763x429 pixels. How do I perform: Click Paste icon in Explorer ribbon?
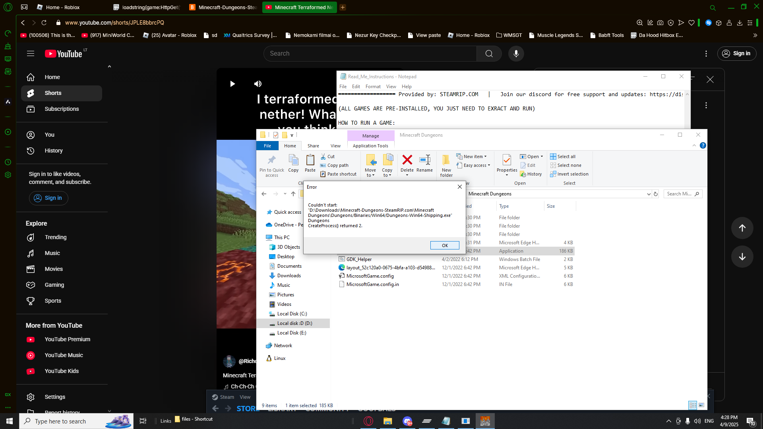pos(310,163)
